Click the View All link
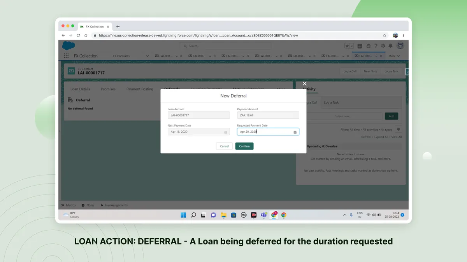 click(397, 137)
